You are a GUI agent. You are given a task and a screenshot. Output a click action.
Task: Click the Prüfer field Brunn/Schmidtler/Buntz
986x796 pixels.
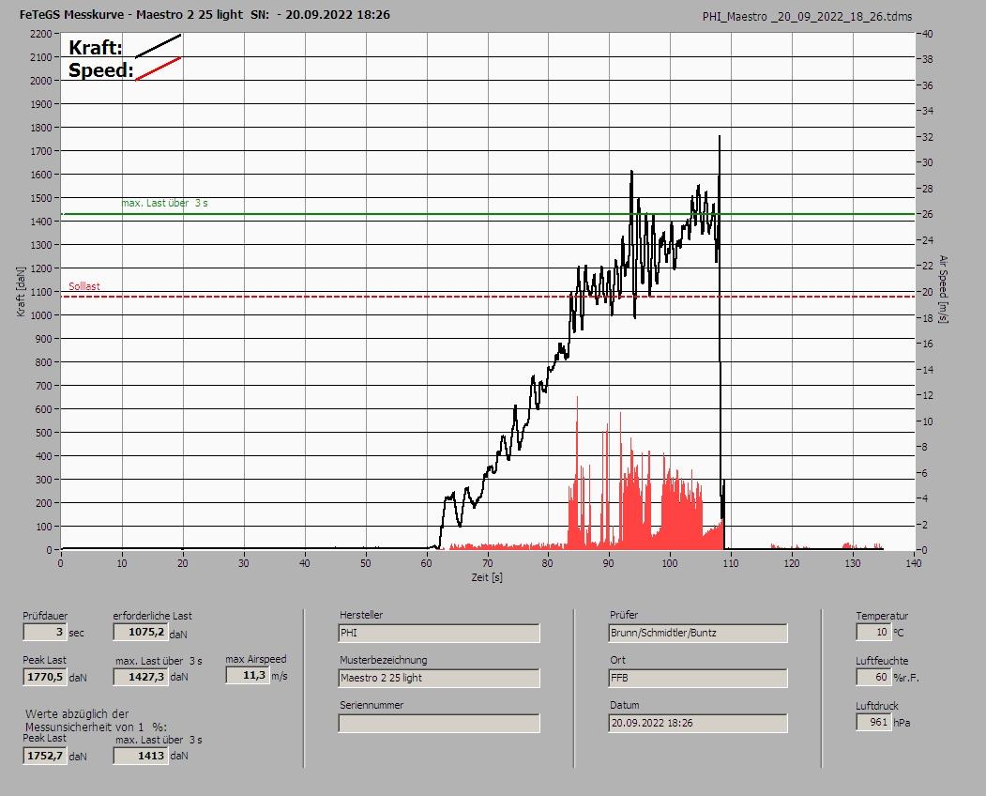click(698, 633)
